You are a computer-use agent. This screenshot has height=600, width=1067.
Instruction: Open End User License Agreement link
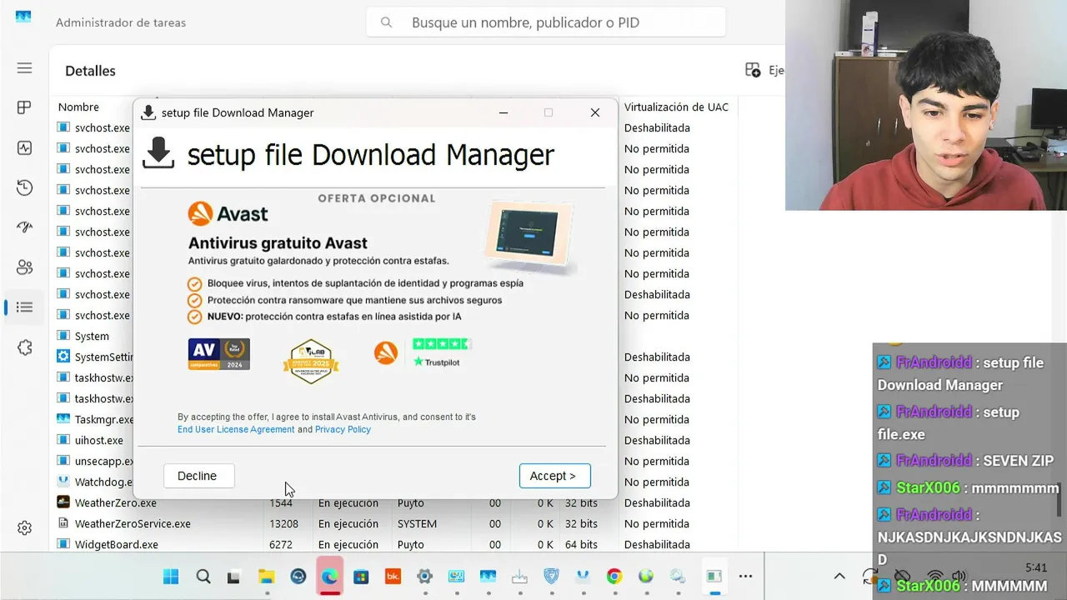pyautogui.click(x=236, y=429)
